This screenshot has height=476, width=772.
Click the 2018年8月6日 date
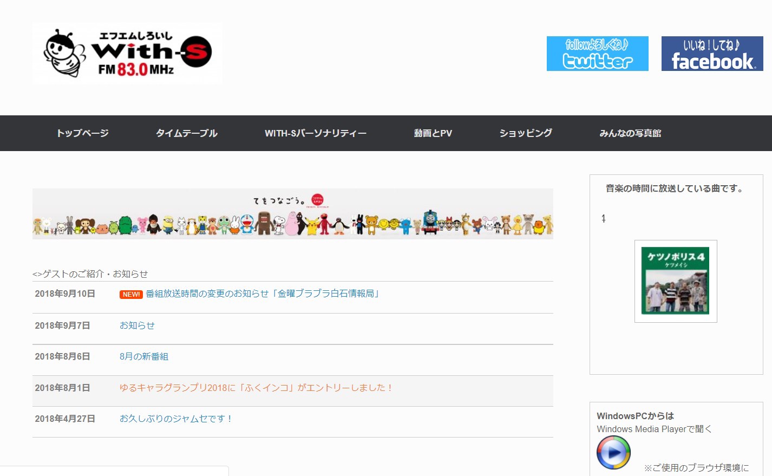tap(62, 356)
